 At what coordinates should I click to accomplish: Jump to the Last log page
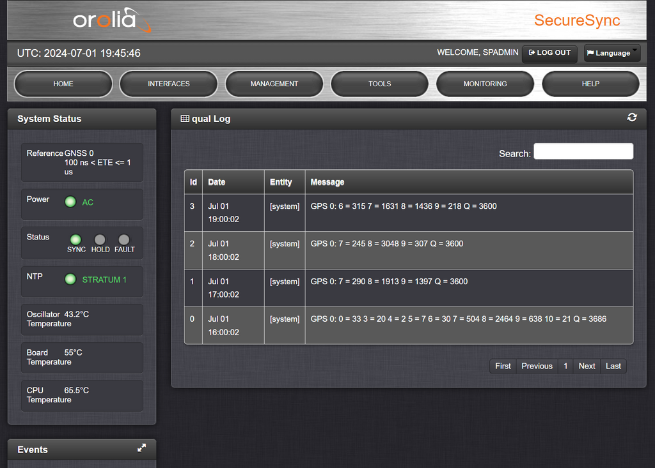coord(613,366)
